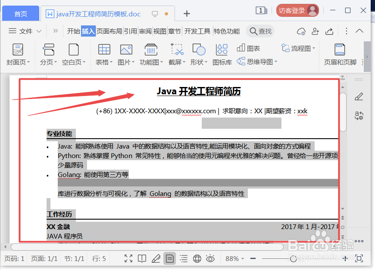This screenshot has width=375, height=270.
Task: Click the zoom slider handle
Action: (x=293, y=258)
